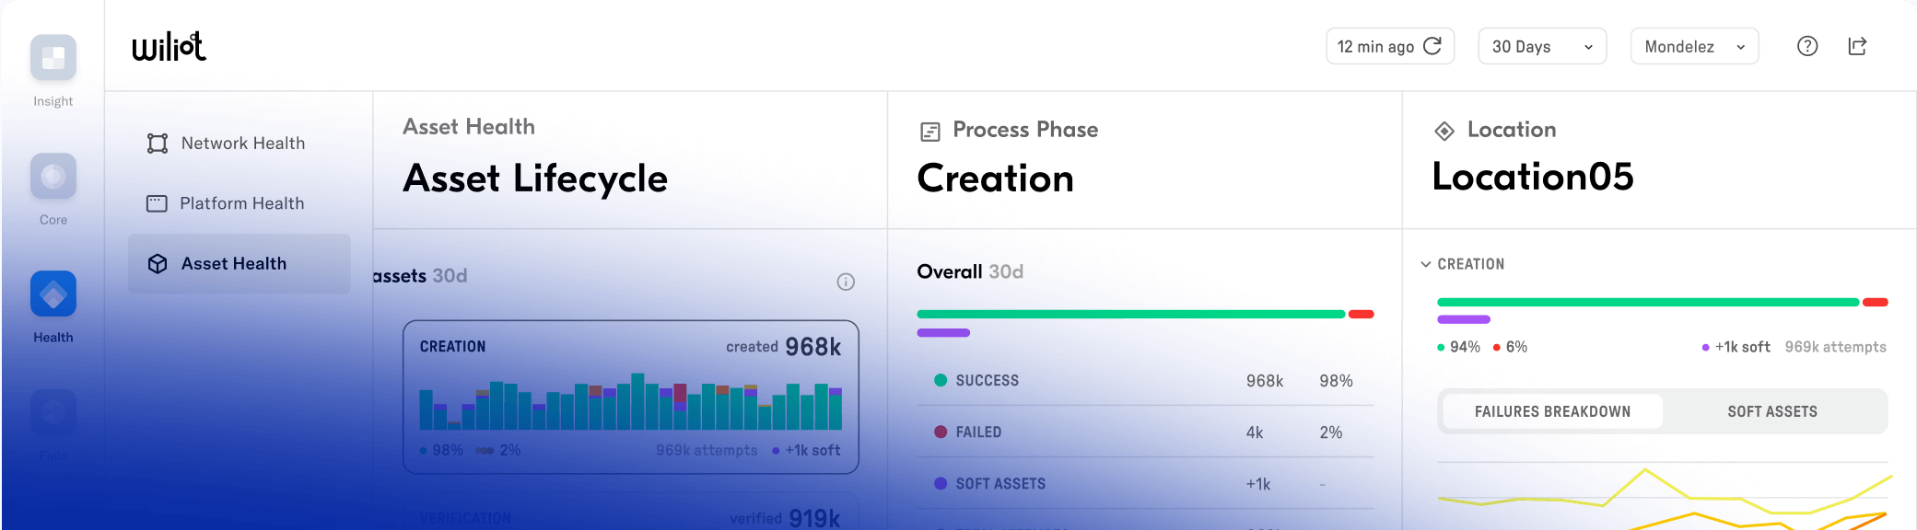The image size is (1917, 530).
Task: Open the Core app icon
Action: click(x=53, y=176)
